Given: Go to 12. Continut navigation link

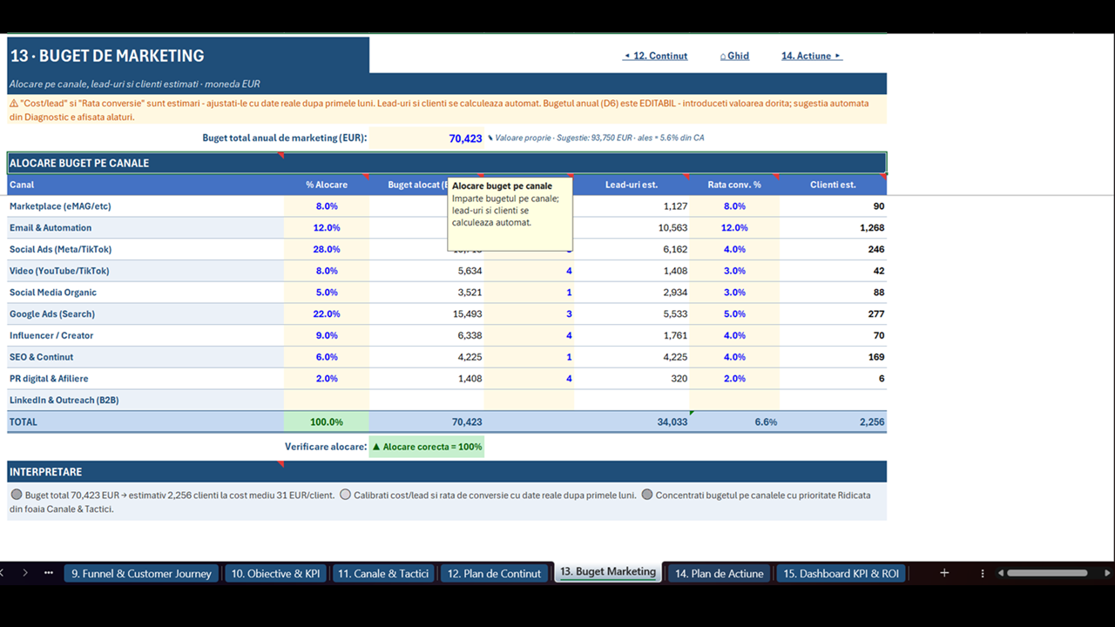Looking at the screenshot, I should 655,56.
